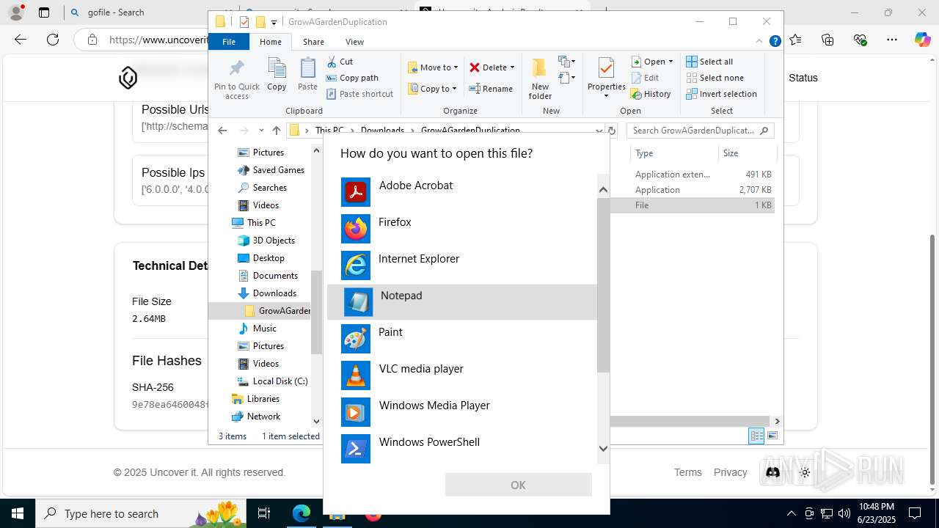Create a New folder from the ribbon
Viewport: 939px width, 528px height.
point(540,79)
